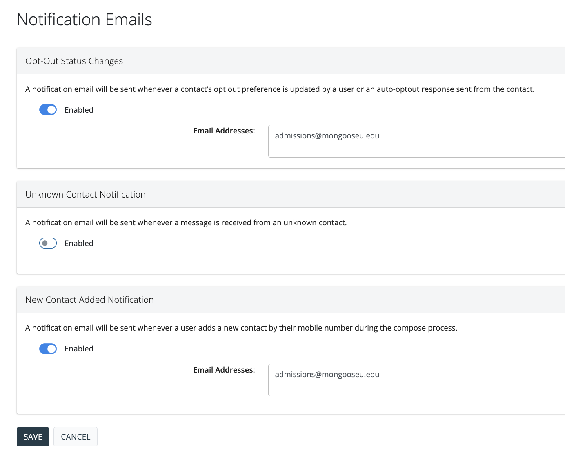Click the Unknown Contact Notification section header
565x453 pixels.
(85, 194)
